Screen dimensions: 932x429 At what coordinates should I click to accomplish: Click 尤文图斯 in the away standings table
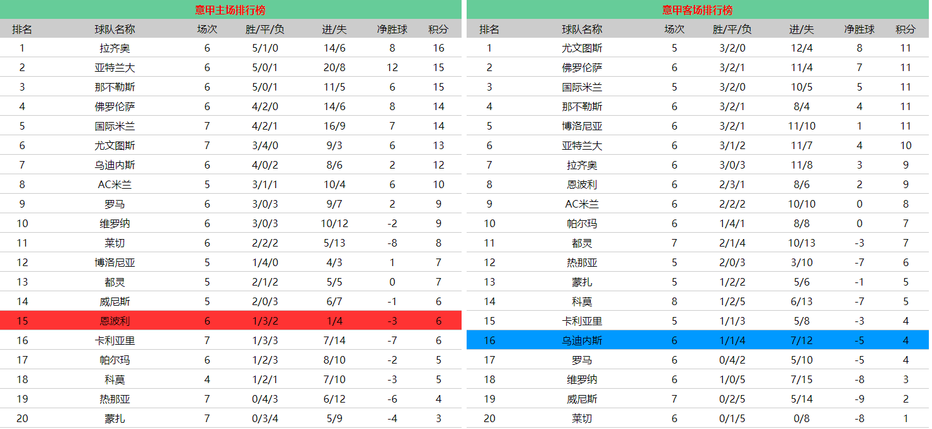tap(582, 48)
